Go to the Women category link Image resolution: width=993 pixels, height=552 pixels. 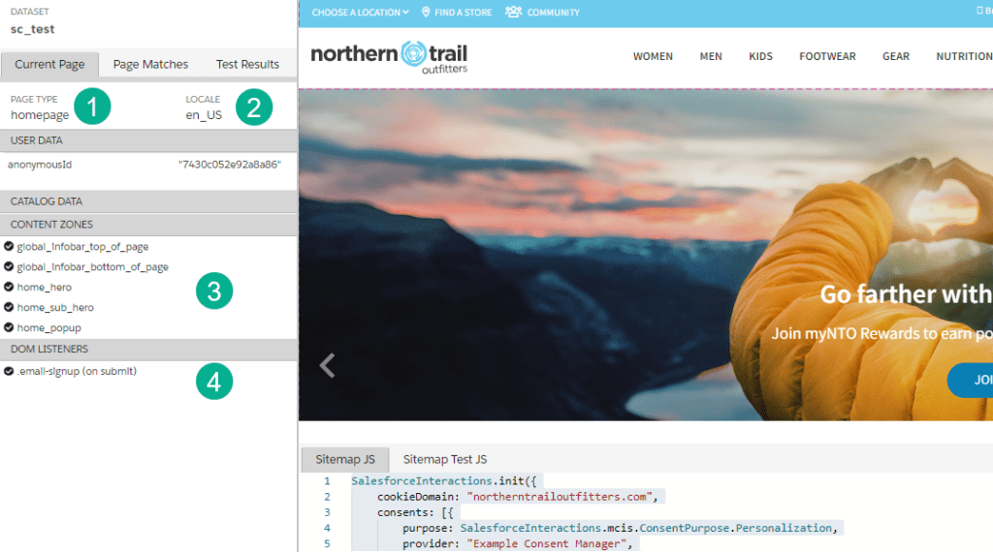653,56
